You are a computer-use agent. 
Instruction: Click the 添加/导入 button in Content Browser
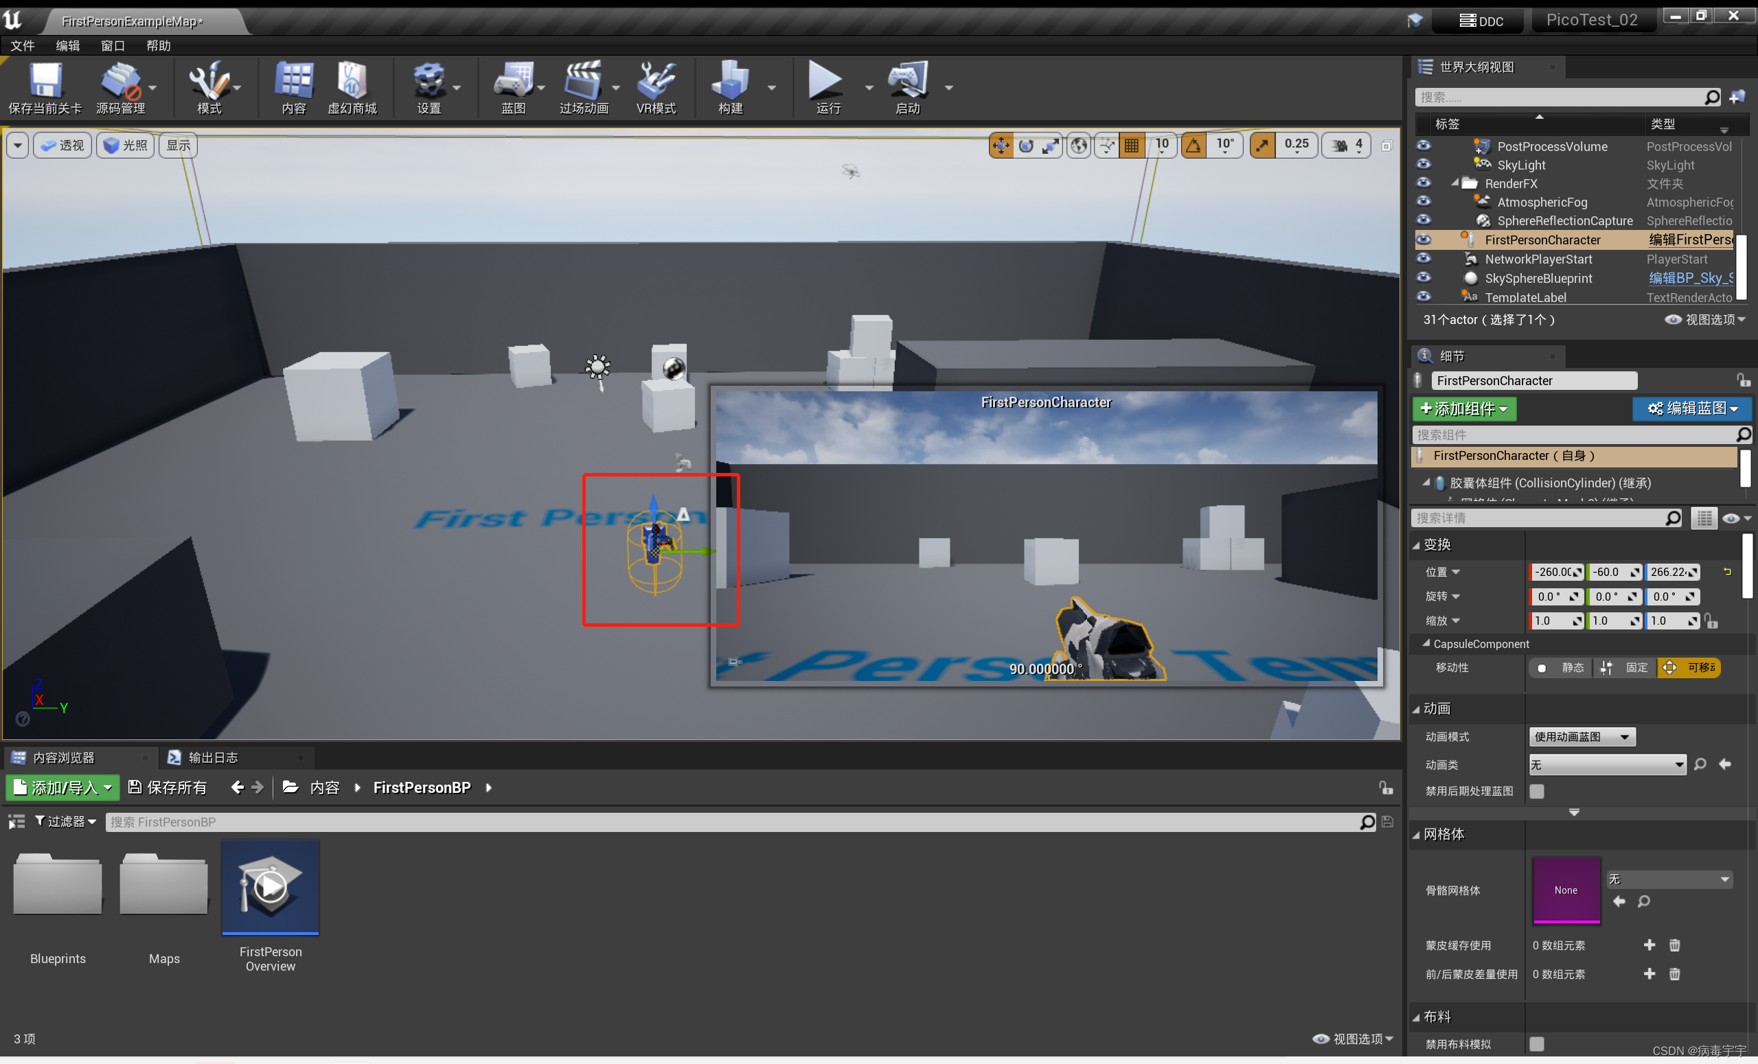[x=61, y=787]
